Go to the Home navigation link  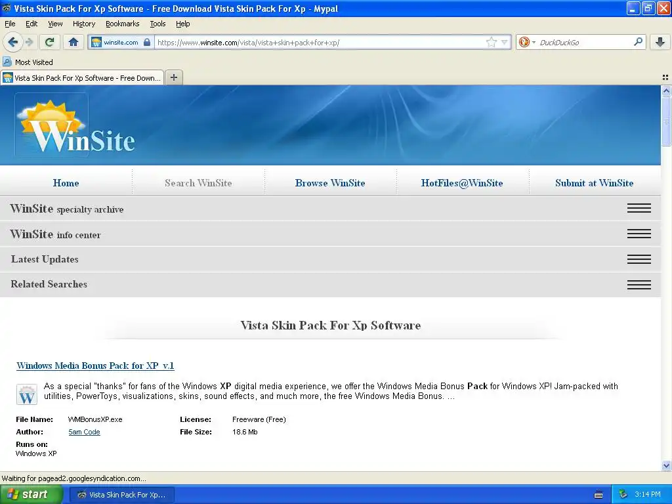tap(66, 183)
